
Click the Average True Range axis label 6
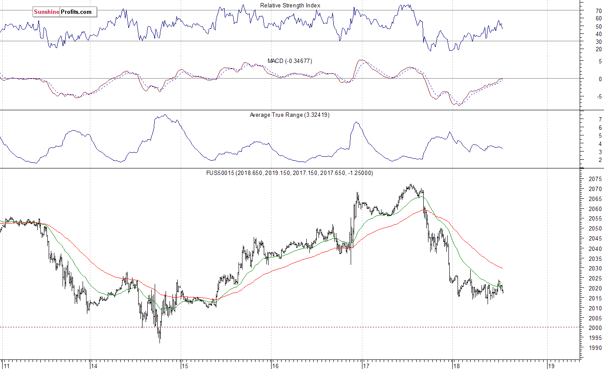point(600,128)
